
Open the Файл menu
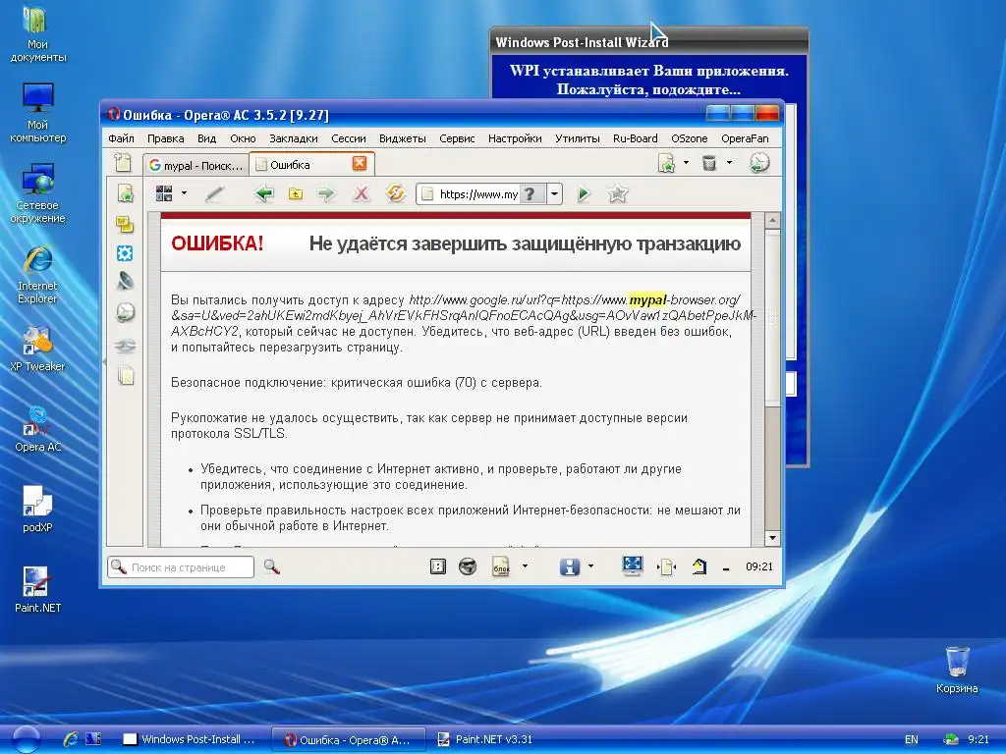(121, 138)
